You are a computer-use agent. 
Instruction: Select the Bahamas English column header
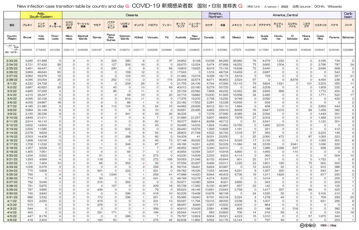(348, 38)
